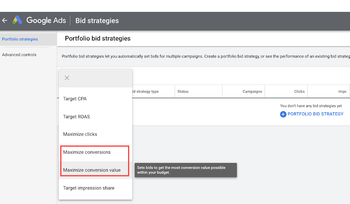This screenshot has height=204, width=350.
Task: Choose Maximize clicks option
Action: click(x=95, y=134)
